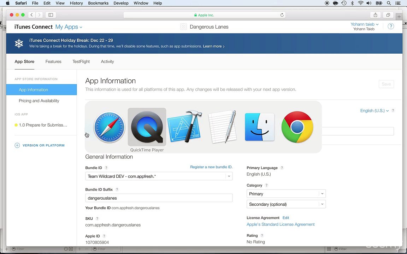Select Pricing and Availability in sidebar
Image resolution: width=407 pixels, height=254 pixels.
(39, 101)
